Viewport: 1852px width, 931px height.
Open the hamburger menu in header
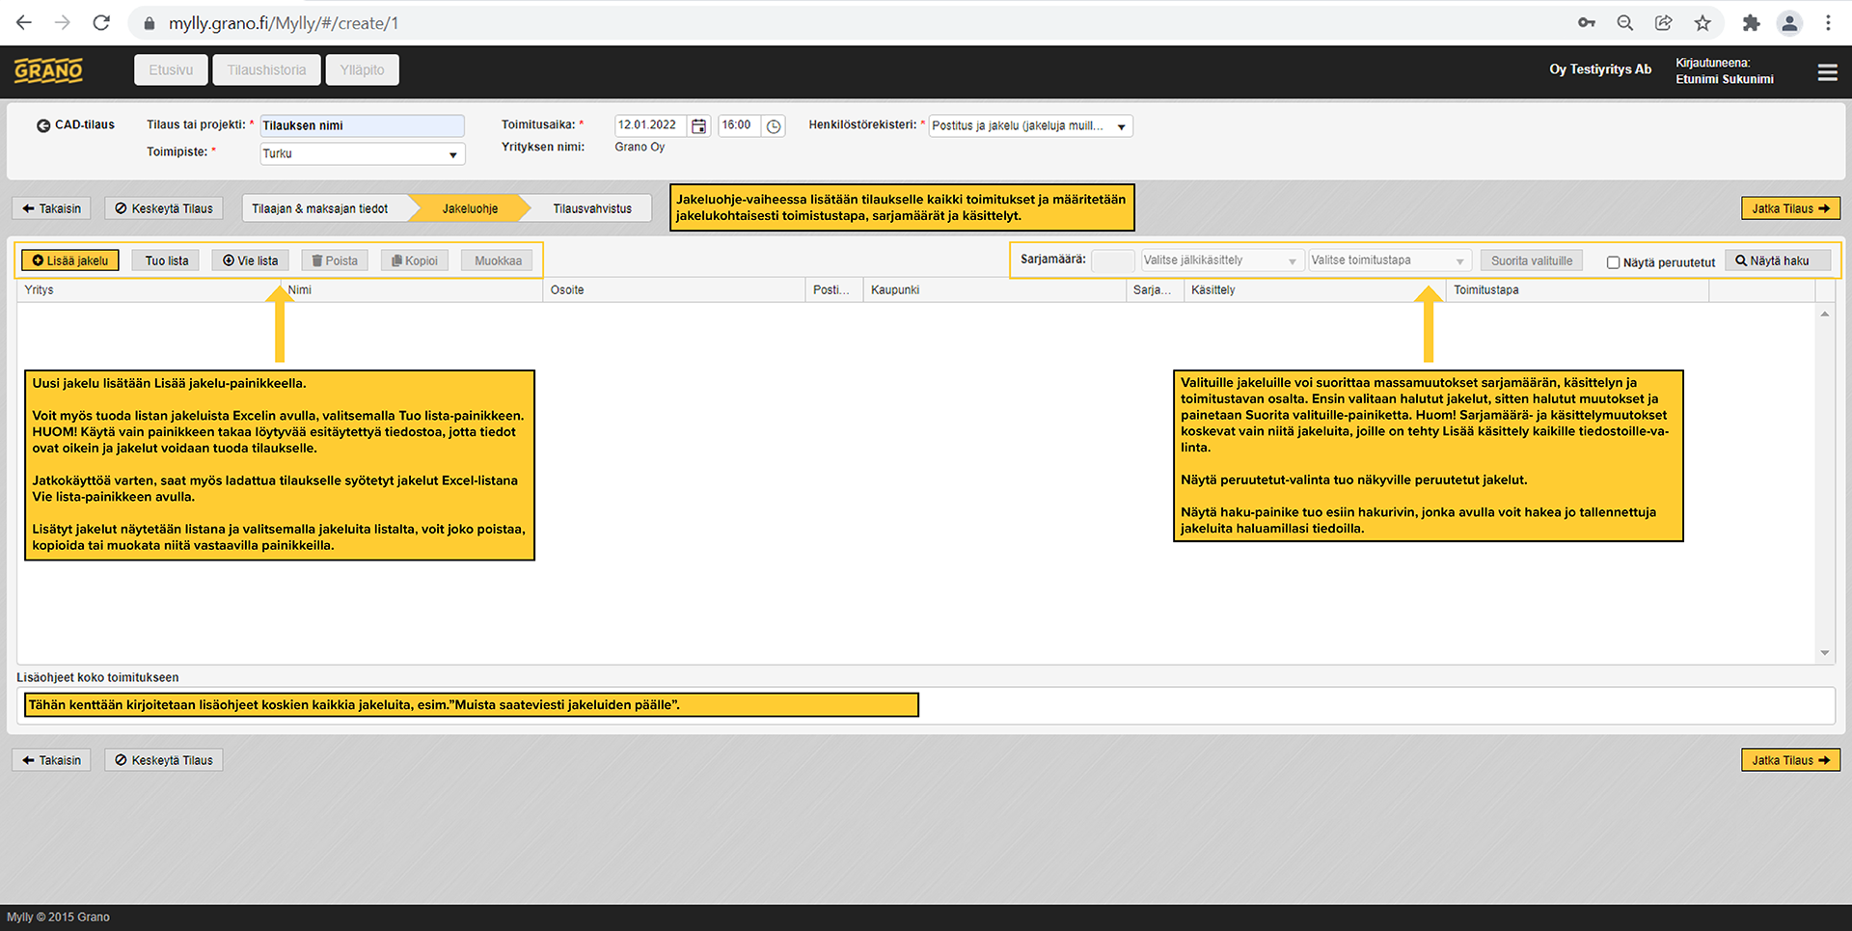click(1827, 72)
